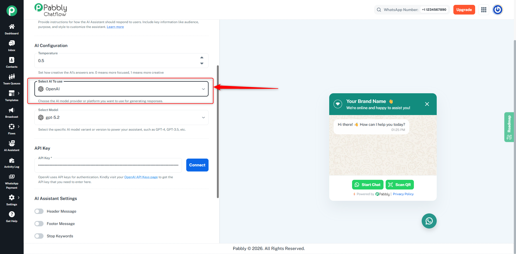Open the Learn more link

(x=115, y=27)
